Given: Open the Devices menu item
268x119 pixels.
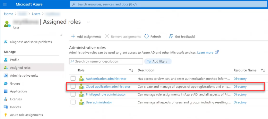Looking at the screenshot, I should click(x=15, y=107).
